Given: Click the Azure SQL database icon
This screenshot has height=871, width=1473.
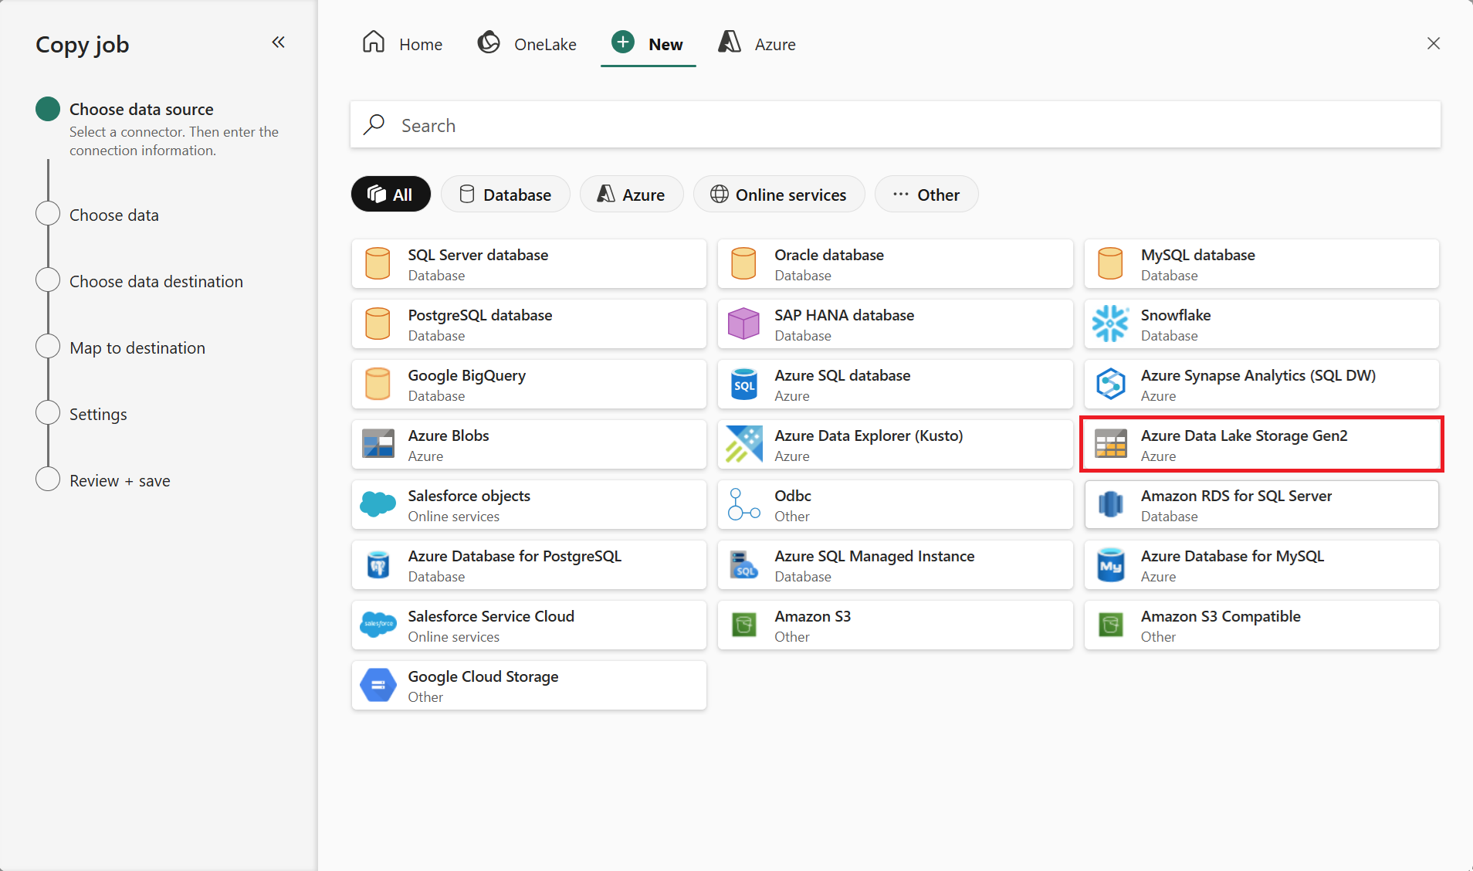Looking at the screenshot, I should pyautogui.click(x=743, y=385).
